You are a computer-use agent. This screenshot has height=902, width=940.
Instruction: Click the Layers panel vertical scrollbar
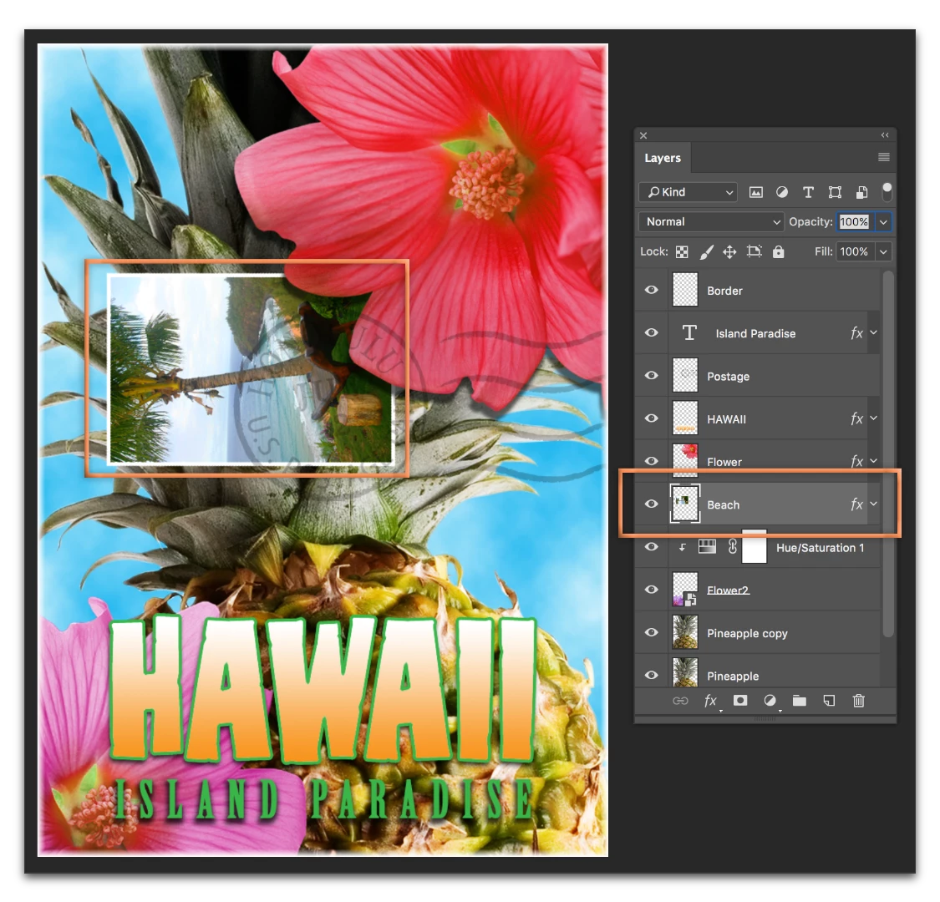point(888,454)
